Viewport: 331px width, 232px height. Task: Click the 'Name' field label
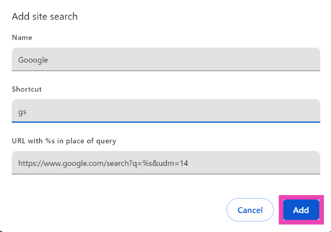click(x=22, y=38)
